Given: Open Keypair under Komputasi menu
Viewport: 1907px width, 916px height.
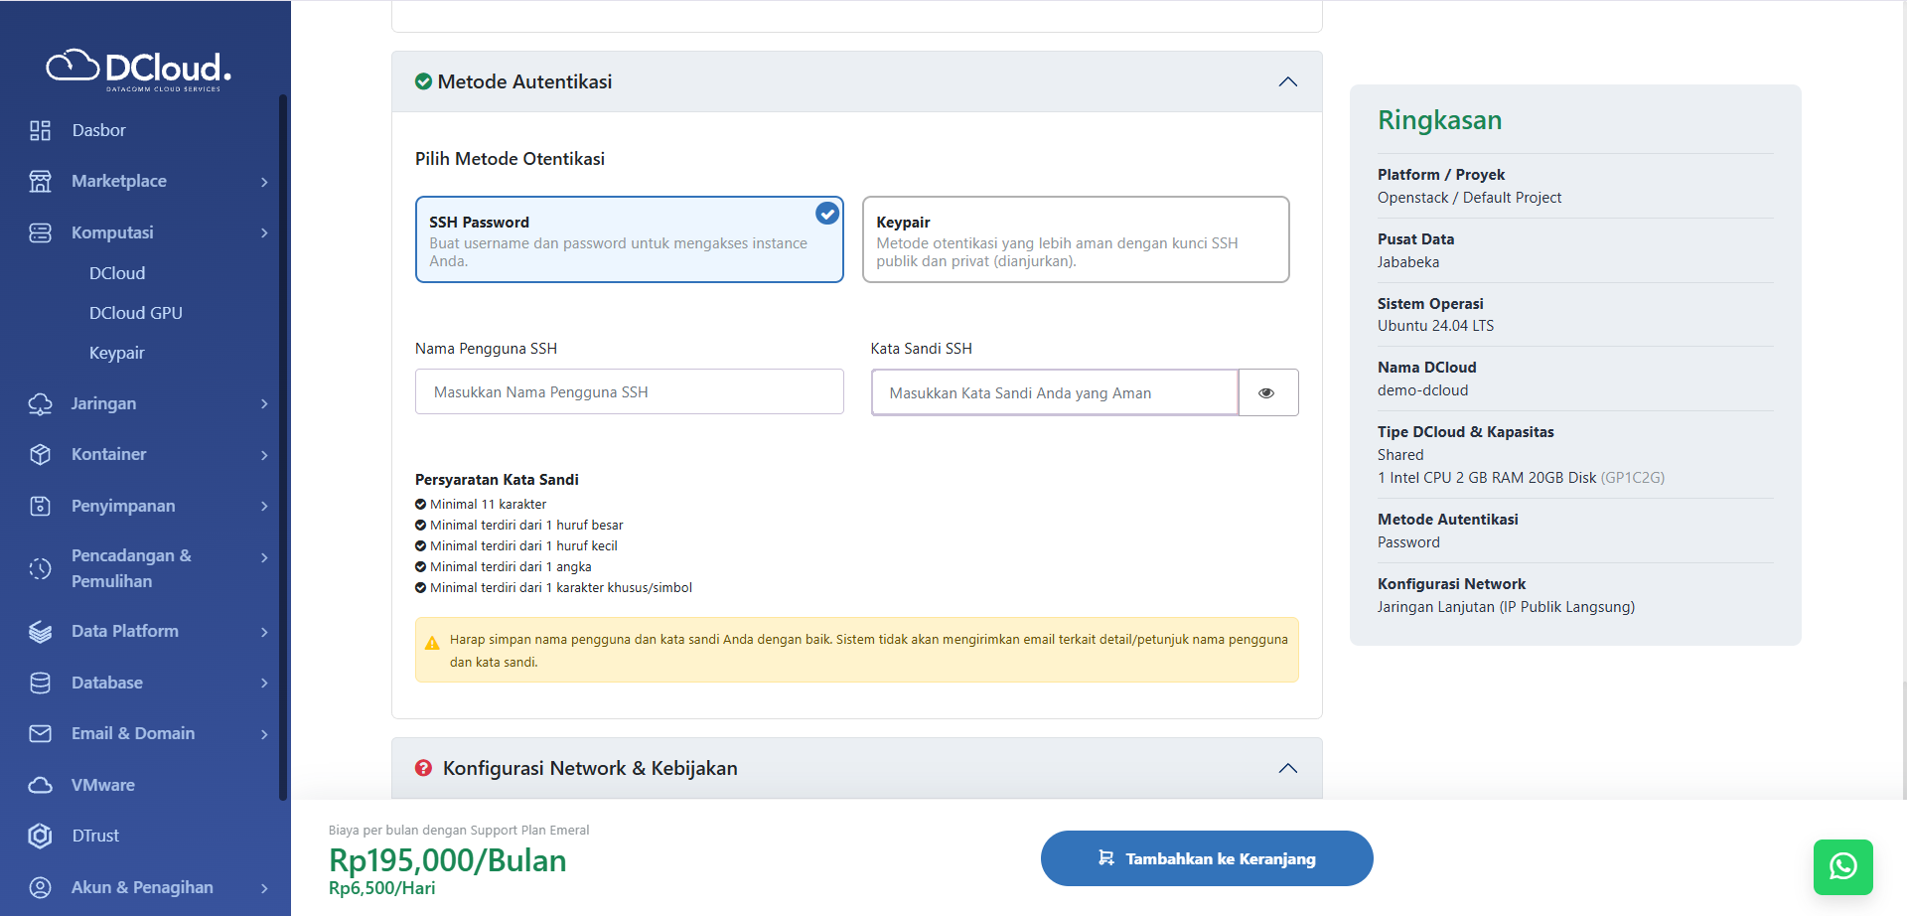Looking at the screenshot, I should 117,353.
